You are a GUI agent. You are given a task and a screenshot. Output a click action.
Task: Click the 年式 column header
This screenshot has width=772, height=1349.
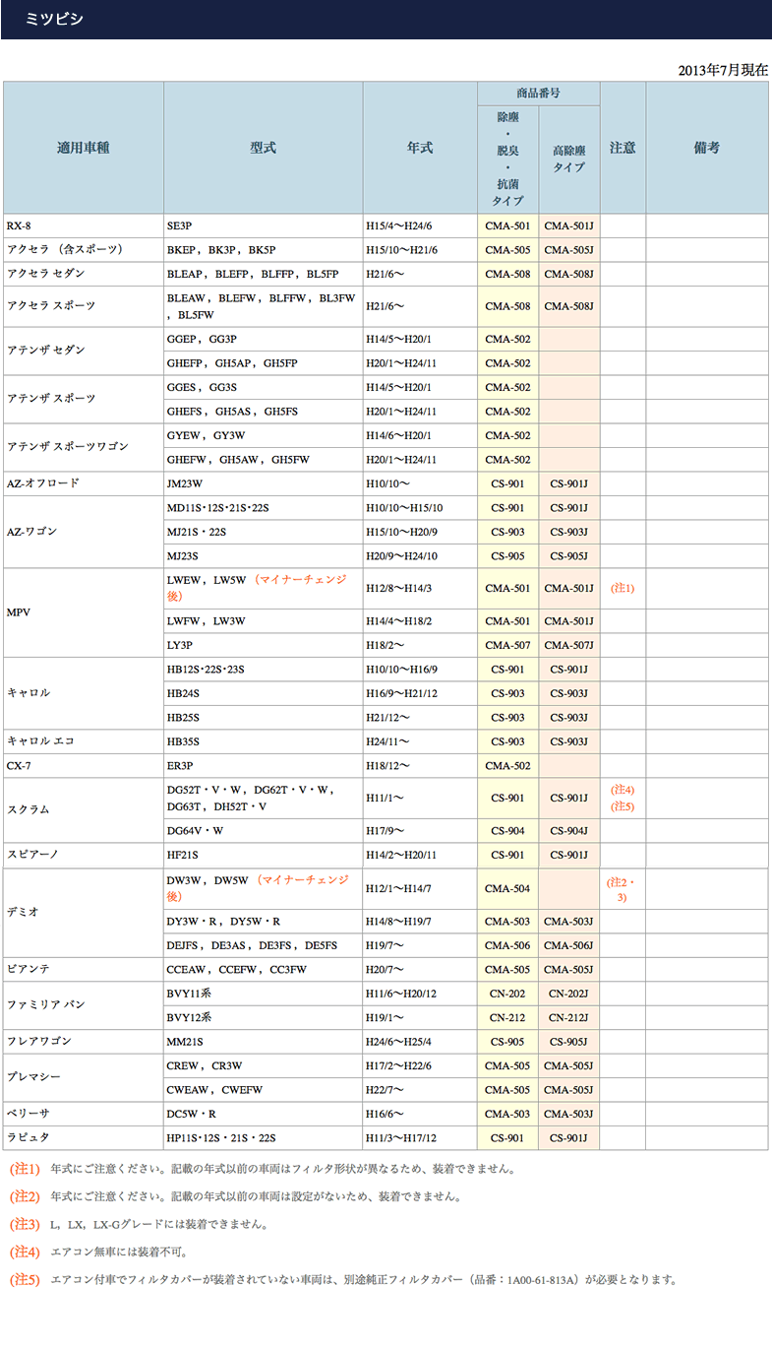pos(420,148)
